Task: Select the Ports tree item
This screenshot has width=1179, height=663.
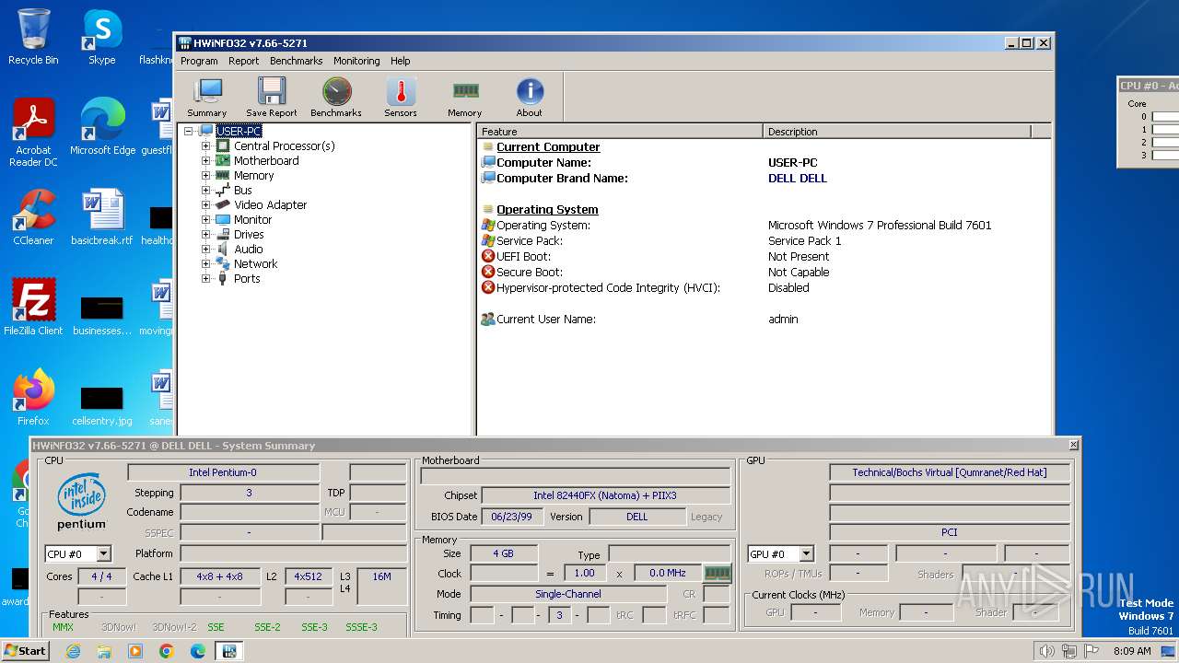Action: (247, 278)
